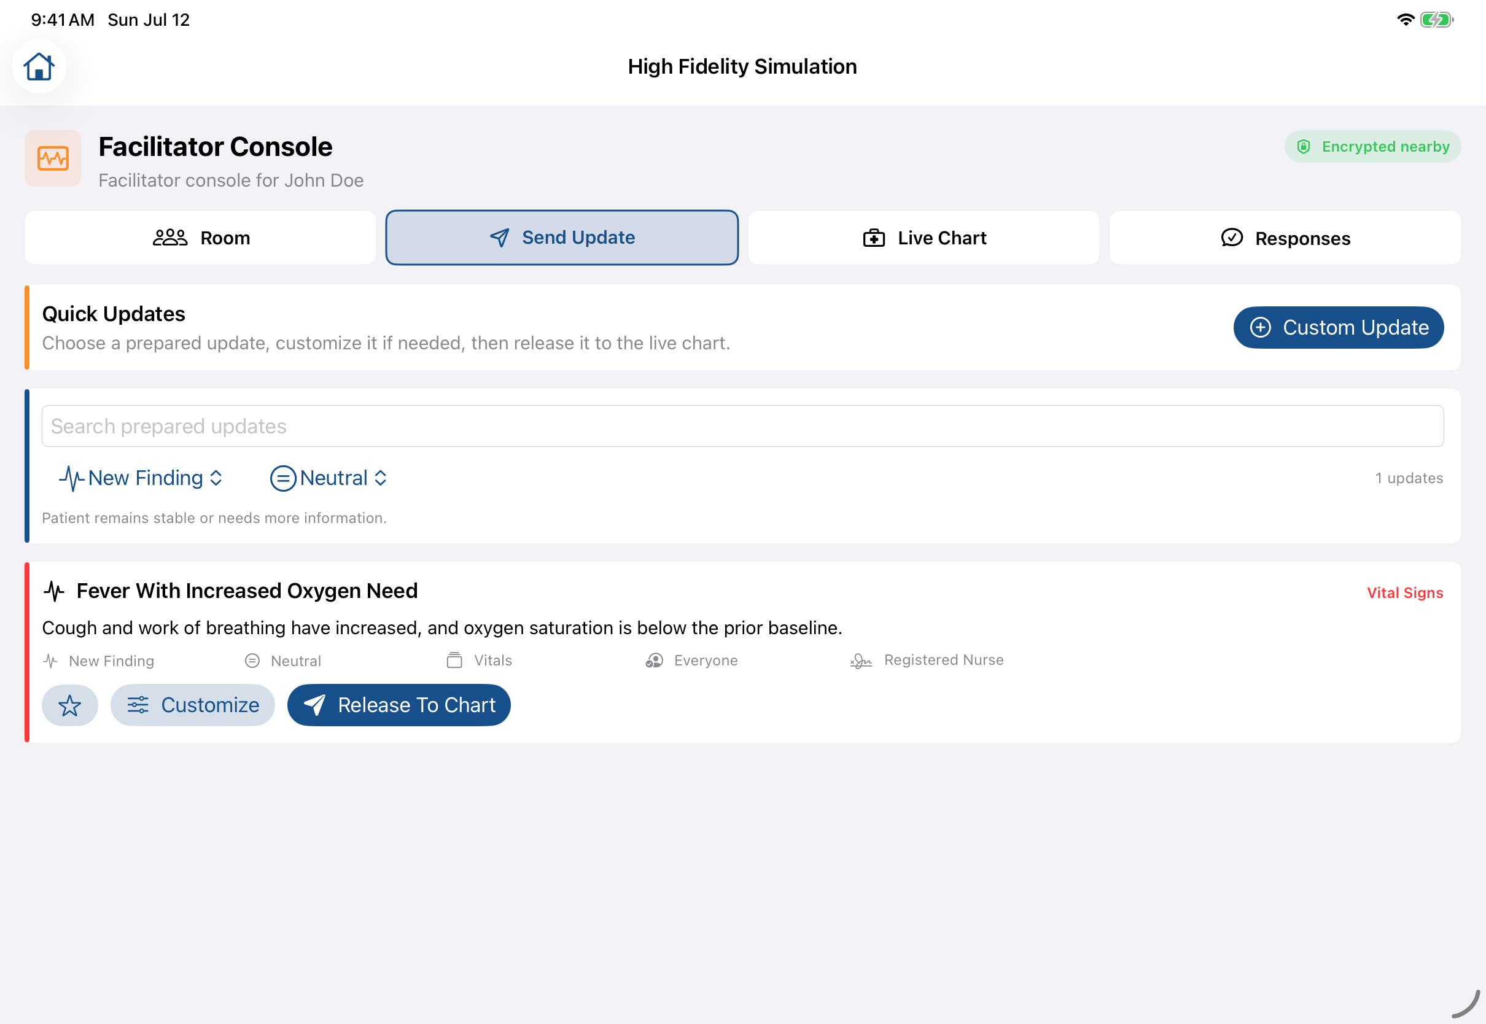Release fever update to chart
The image size is (1486, 1024).
[399, 706]
